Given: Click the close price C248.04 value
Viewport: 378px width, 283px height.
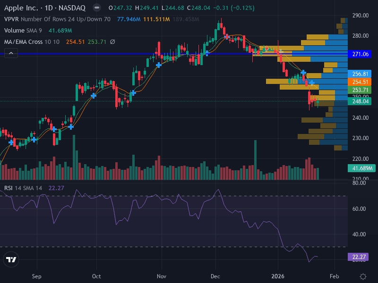Looking at the screenshot, I should [x=198, y=8].
